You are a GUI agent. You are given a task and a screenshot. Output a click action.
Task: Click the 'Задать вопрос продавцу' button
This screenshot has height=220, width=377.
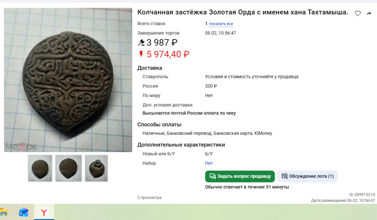pos(240,176)
